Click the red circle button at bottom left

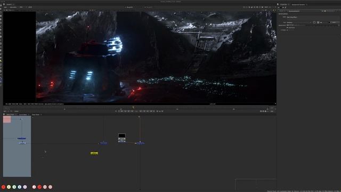4,187
